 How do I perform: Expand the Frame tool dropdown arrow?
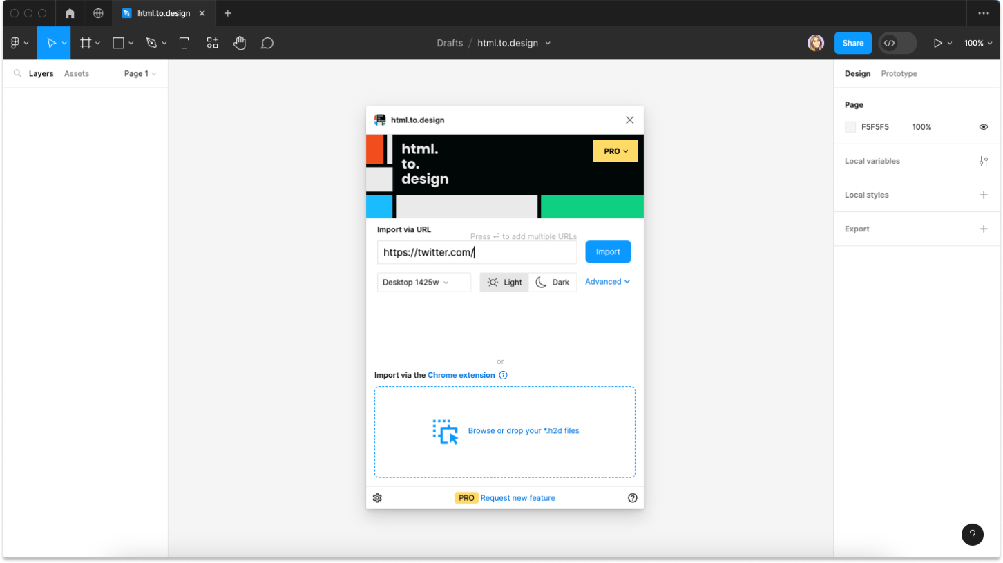pos(97,43)
